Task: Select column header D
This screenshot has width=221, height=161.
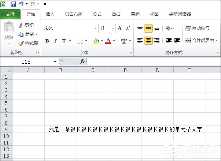Action: 125,70
